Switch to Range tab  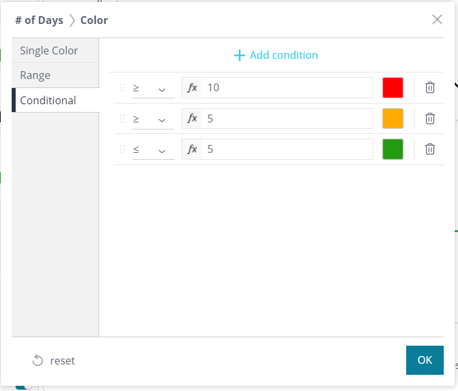coord(55,75)
